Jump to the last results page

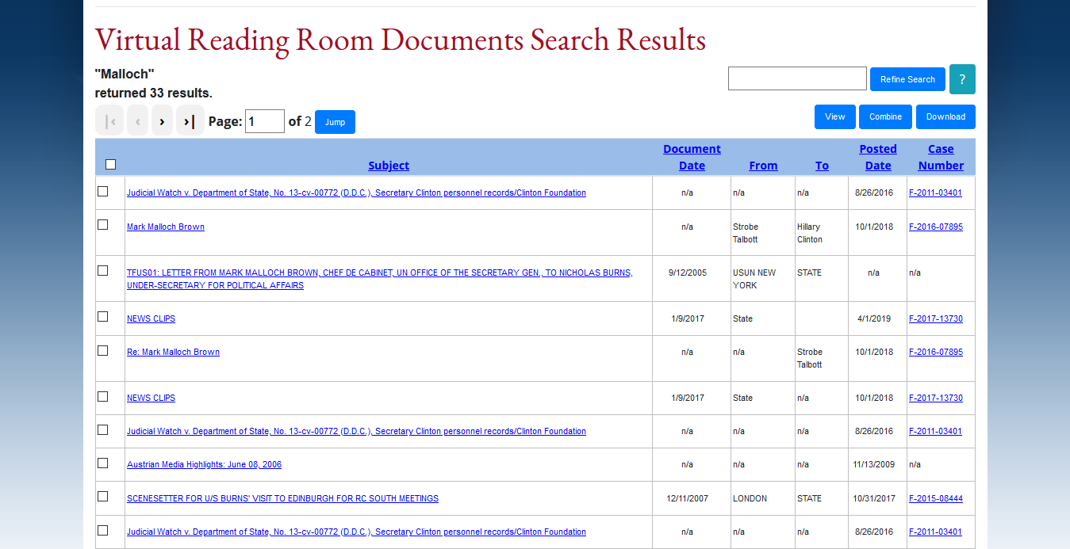(190, 121)
